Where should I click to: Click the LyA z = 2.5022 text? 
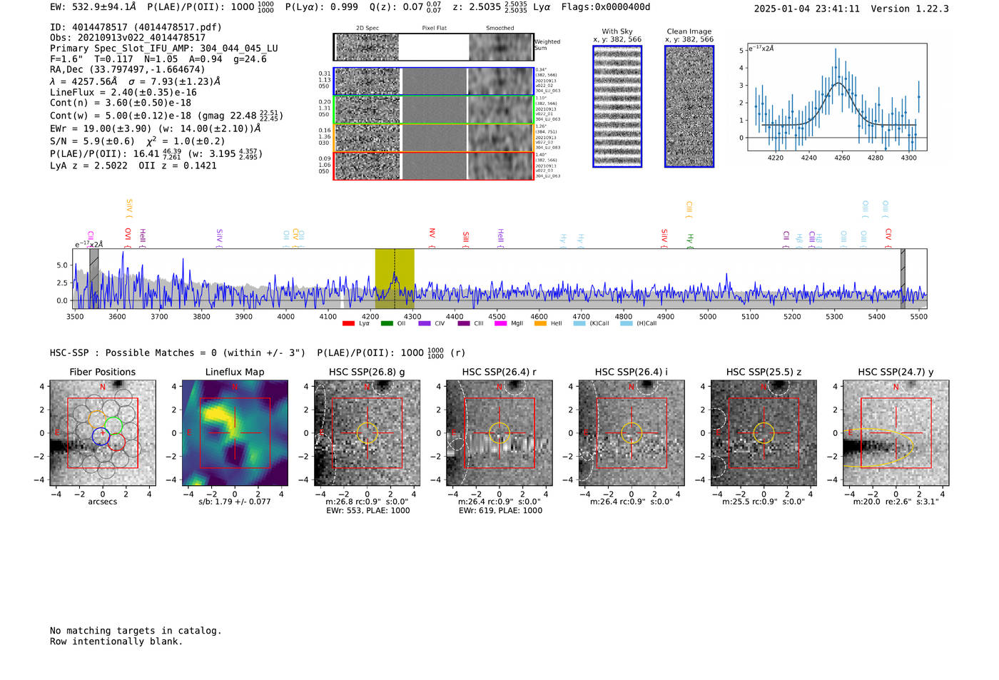(89, 166)
